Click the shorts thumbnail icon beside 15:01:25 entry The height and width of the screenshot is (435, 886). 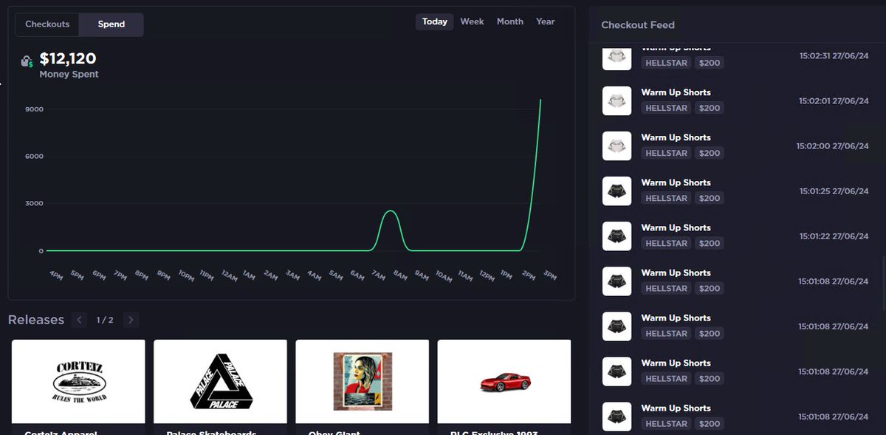[x=617, y=191]
